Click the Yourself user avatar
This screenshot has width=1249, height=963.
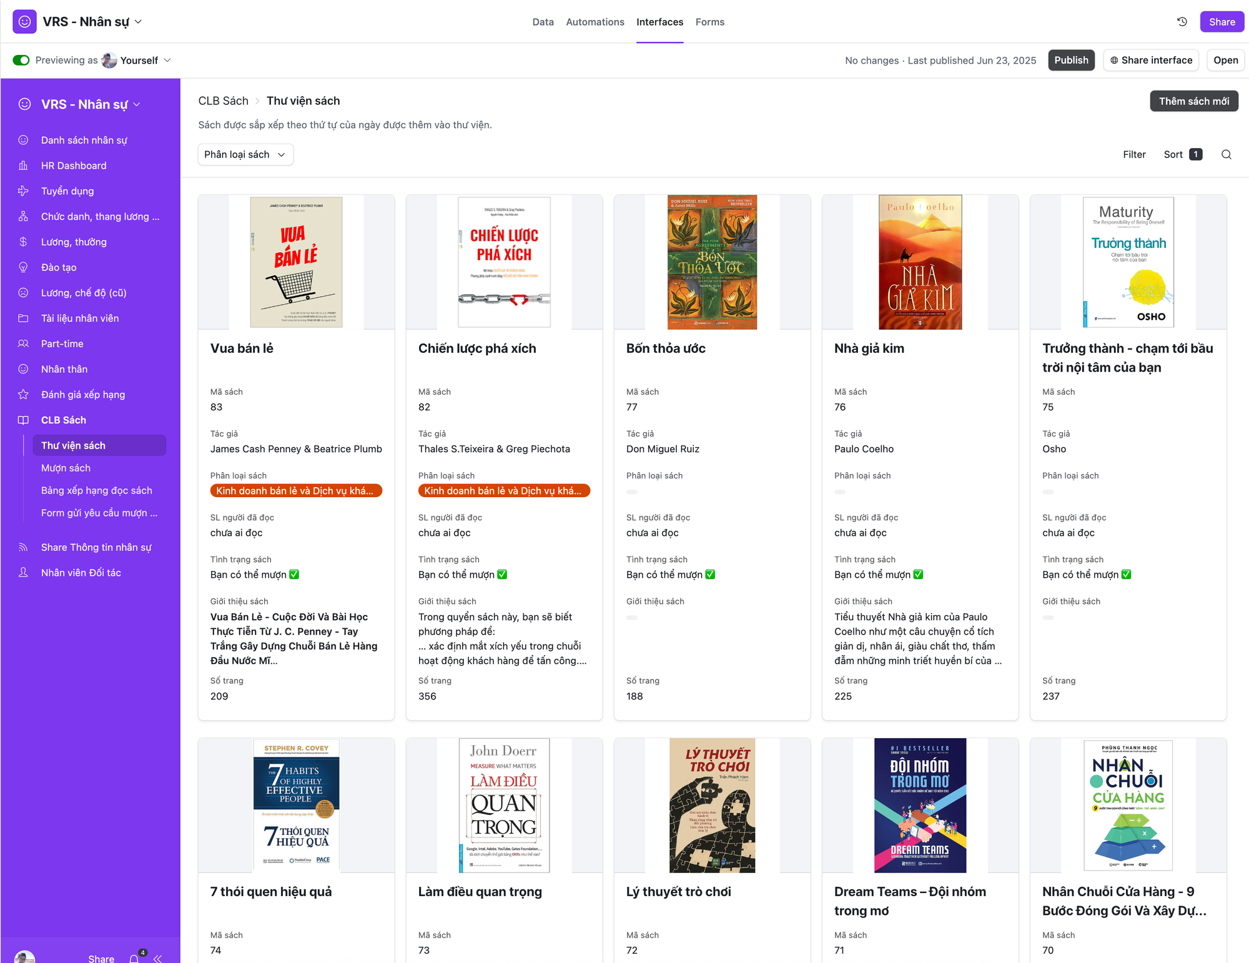[109, 61]
